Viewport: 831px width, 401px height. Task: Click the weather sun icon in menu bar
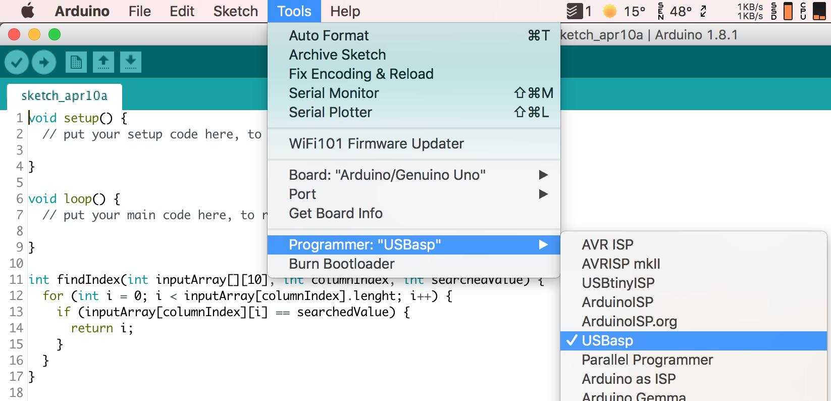point(610,11)
